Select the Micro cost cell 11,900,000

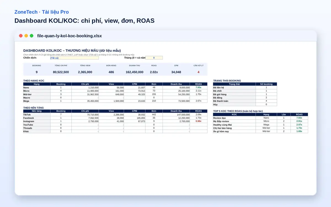(85, 91)
